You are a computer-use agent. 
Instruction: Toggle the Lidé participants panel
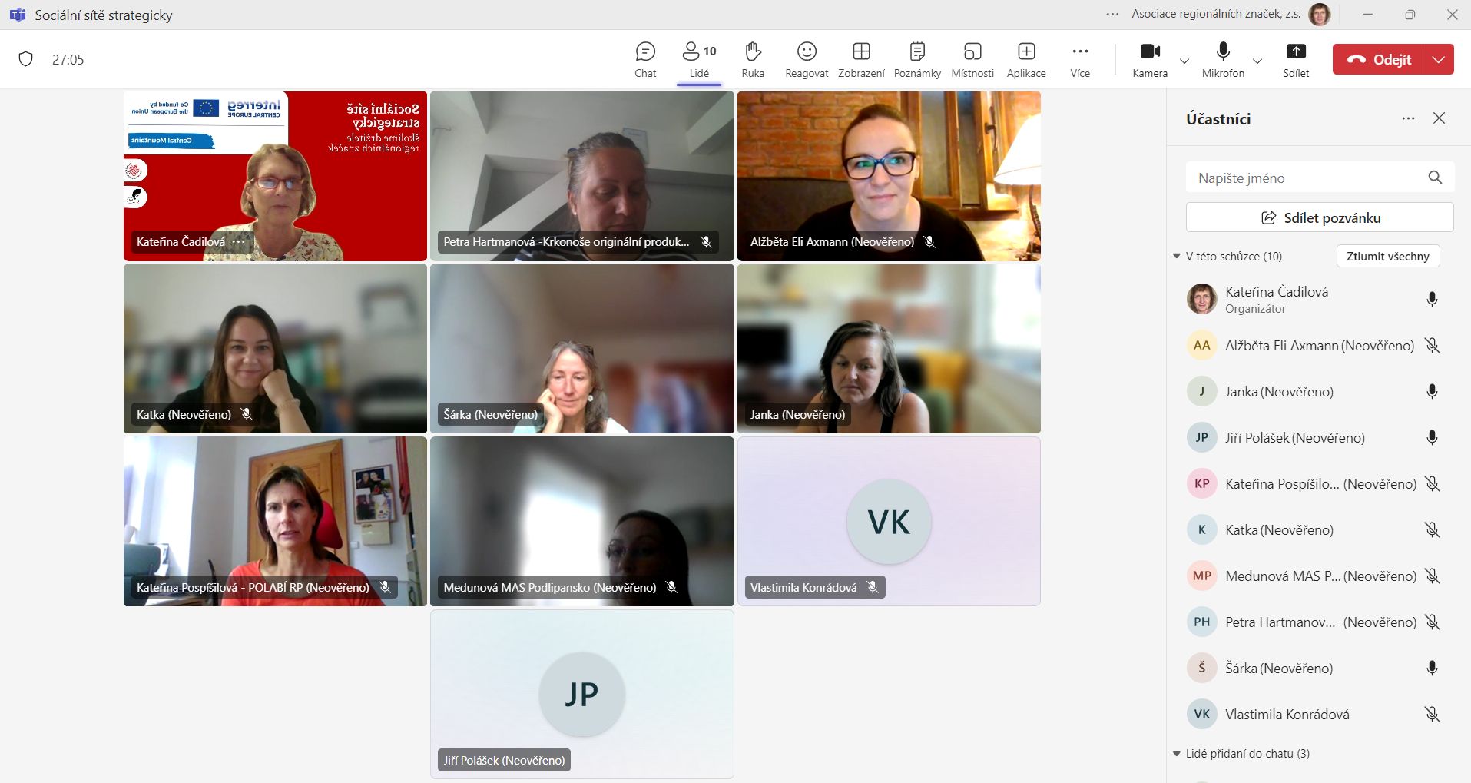(x=699, y=59)
